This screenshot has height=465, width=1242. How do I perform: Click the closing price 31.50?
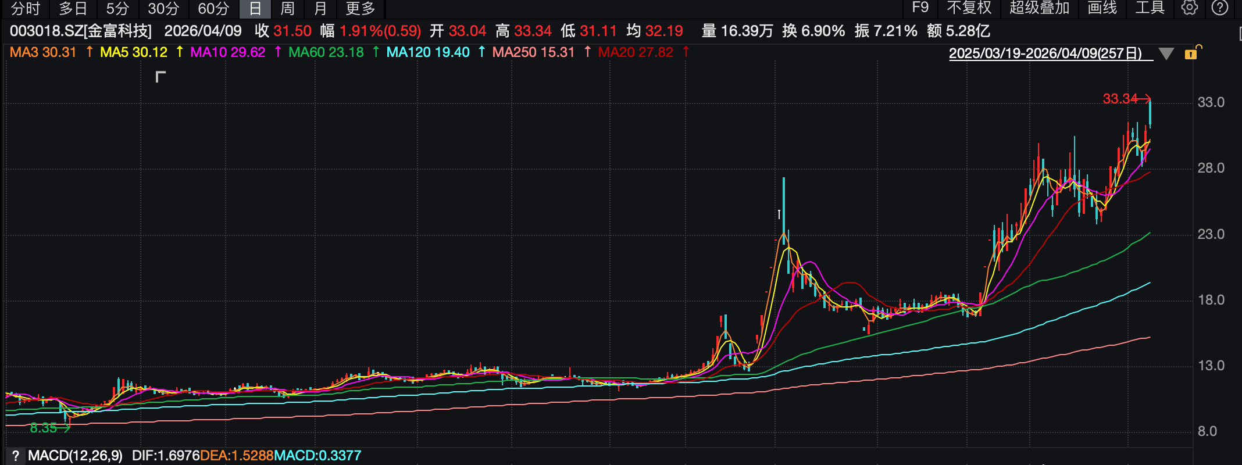292,31
